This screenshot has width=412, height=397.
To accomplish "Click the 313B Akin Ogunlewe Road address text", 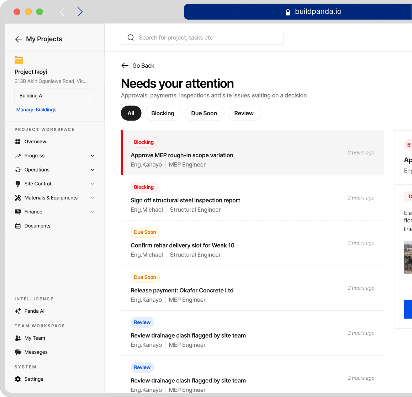I will click(51, 81).
